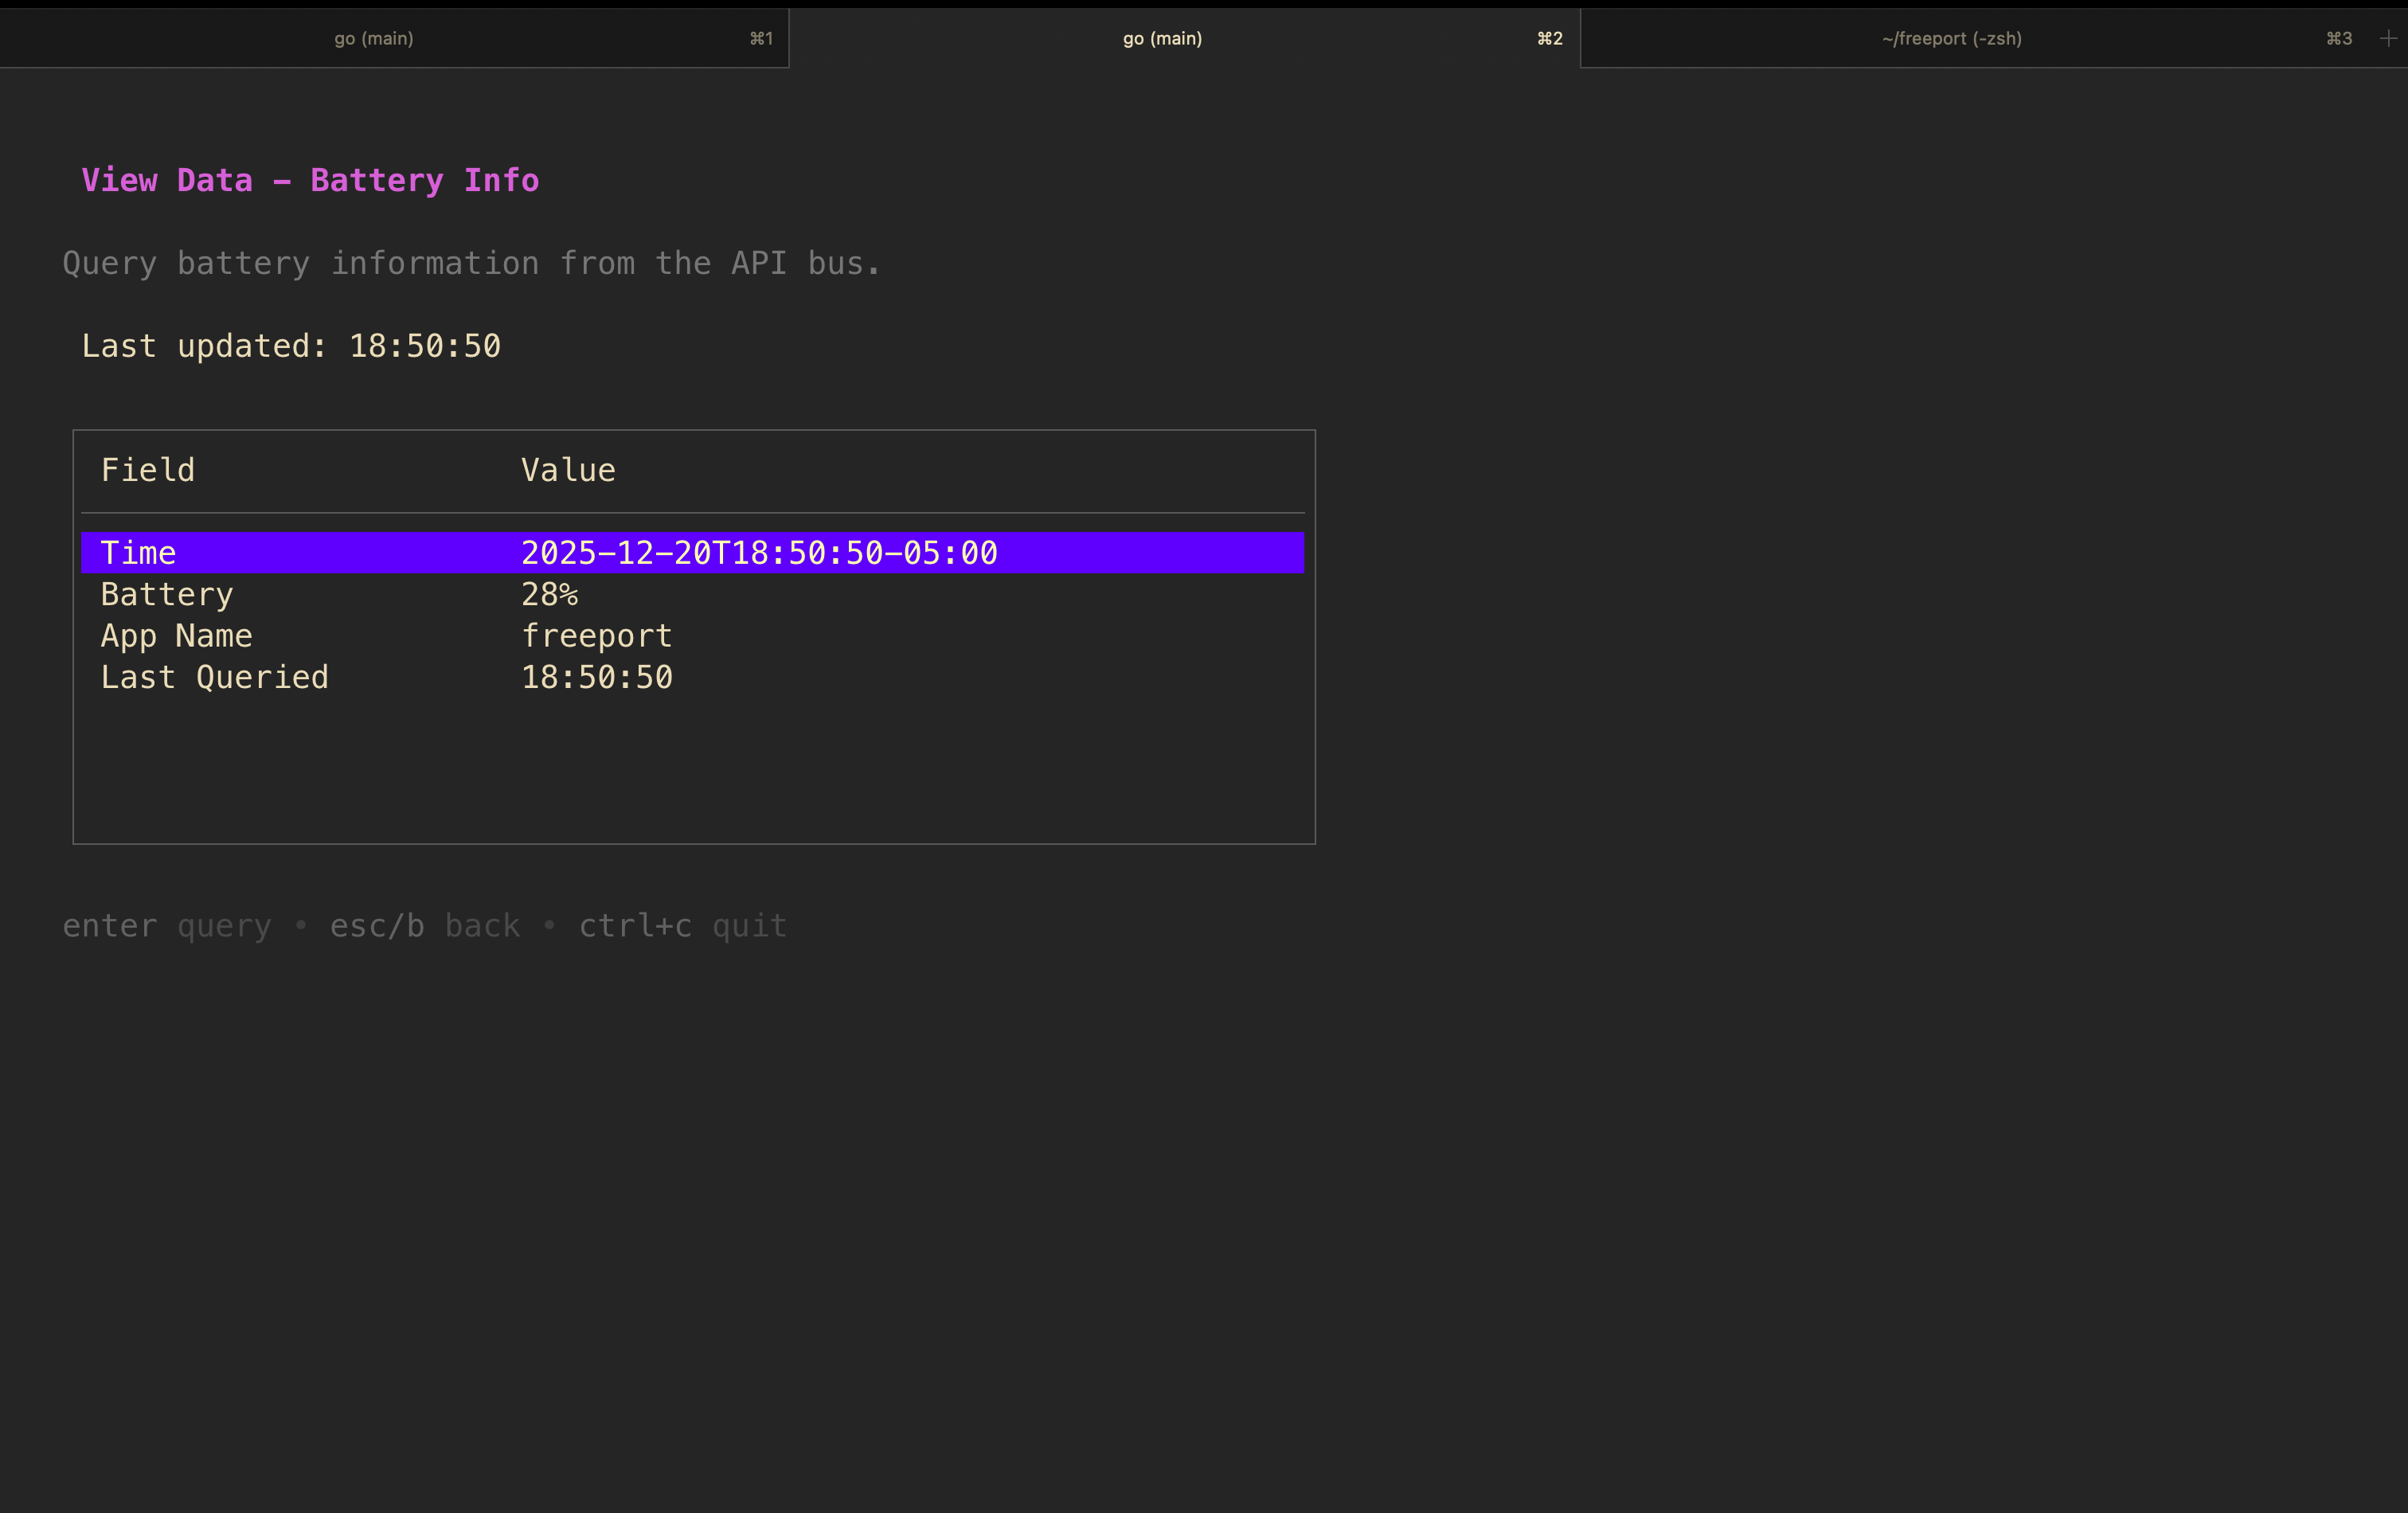Screen dimensions: 2408x1513
Task: Click the 28% battery value
Action: pyautogui.click(x=549, y=595)
